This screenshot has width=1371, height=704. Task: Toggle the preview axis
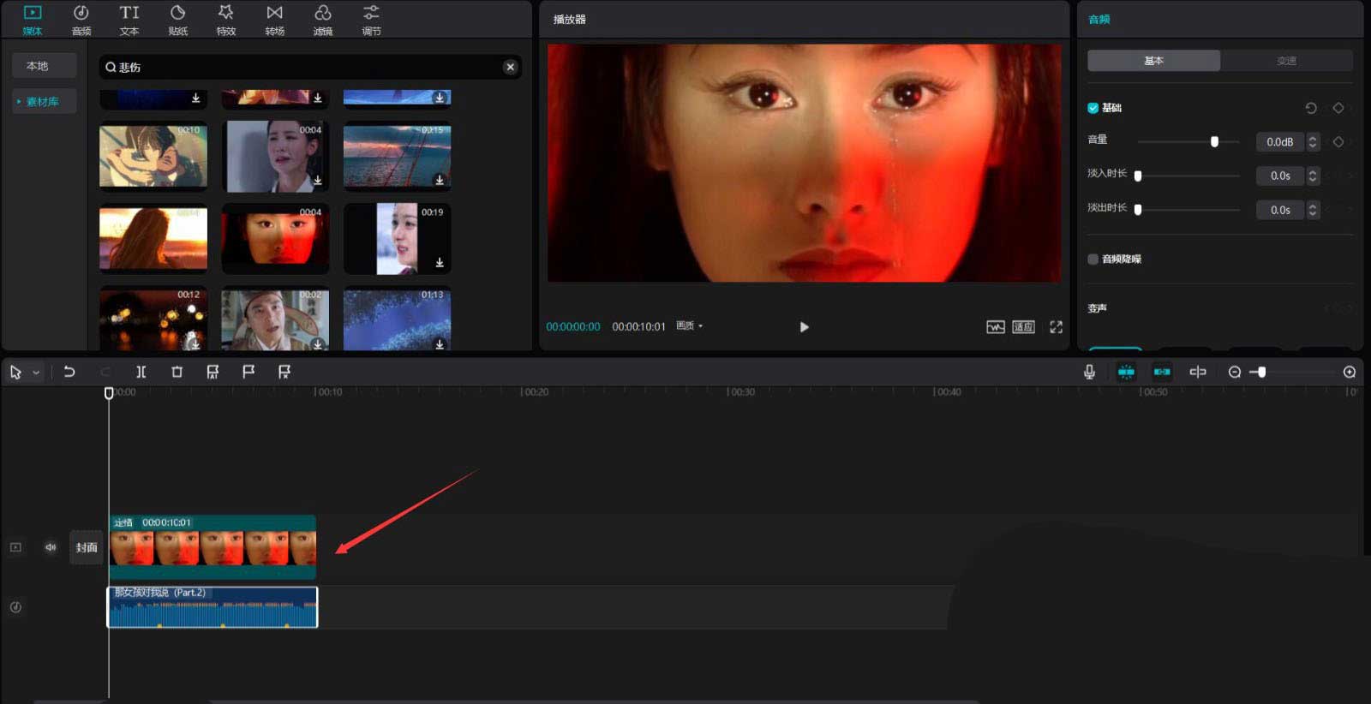(1198, 372)
